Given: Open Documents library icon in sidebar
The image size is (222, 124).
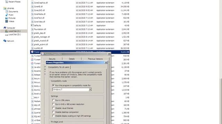Looking at the screenshot, I should [7, 11].
